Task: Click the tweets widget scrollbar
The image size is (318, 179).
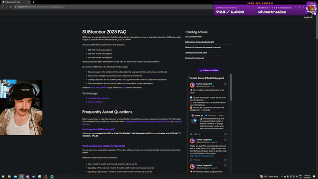Action: (x=231, y=88)
